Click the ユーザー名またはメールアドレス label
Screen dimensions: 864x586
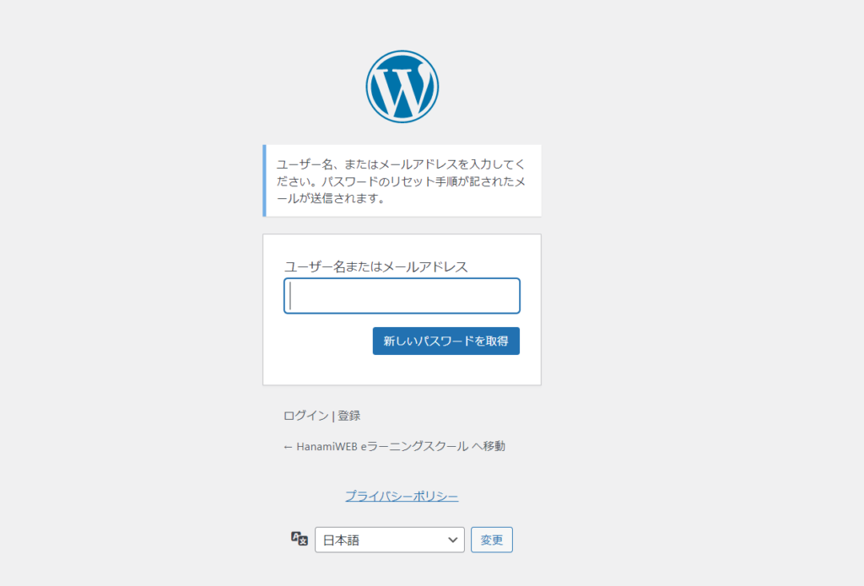tap(375, 266)
